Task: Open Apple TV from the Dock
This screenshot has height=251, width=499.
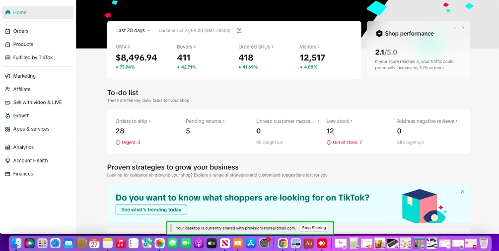Action: click(212, 244)
